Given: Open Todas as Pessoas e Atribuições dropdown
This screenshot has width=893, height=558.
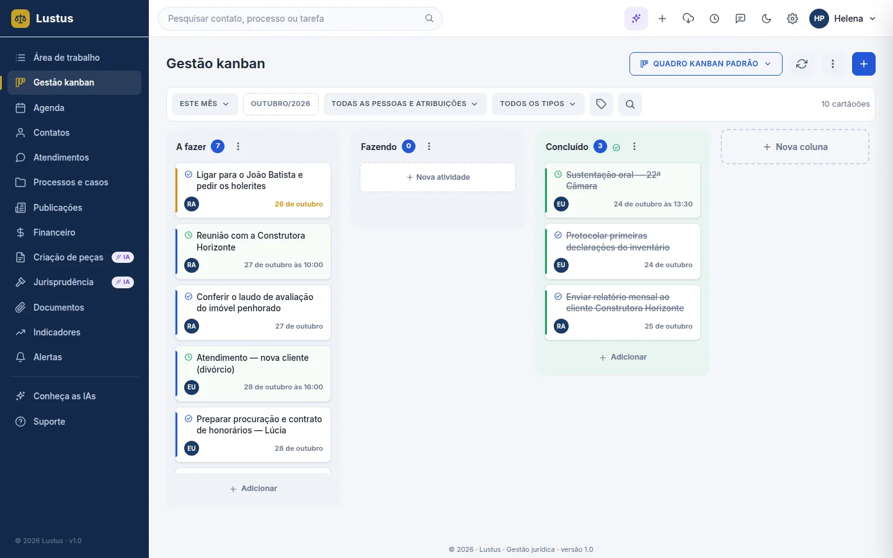Looking at the screenshot, I should [x=404, y=104].
